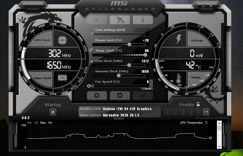Apply settings with the checkmark button

143,95
